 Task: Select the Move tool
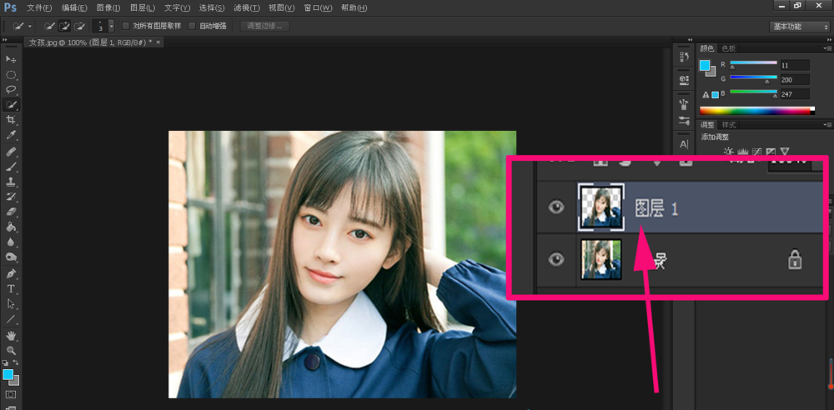11,59
